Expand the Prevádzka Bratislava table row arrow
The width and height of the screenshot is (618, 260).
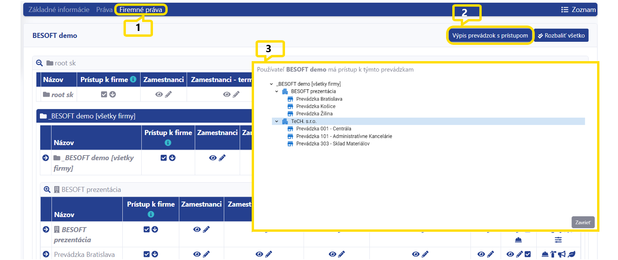pyautogui.click(x=46, y=254)
